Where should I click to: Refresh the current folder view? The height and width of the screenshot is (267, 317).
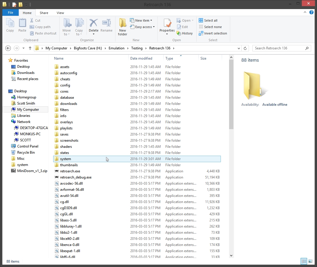(245, 48)
